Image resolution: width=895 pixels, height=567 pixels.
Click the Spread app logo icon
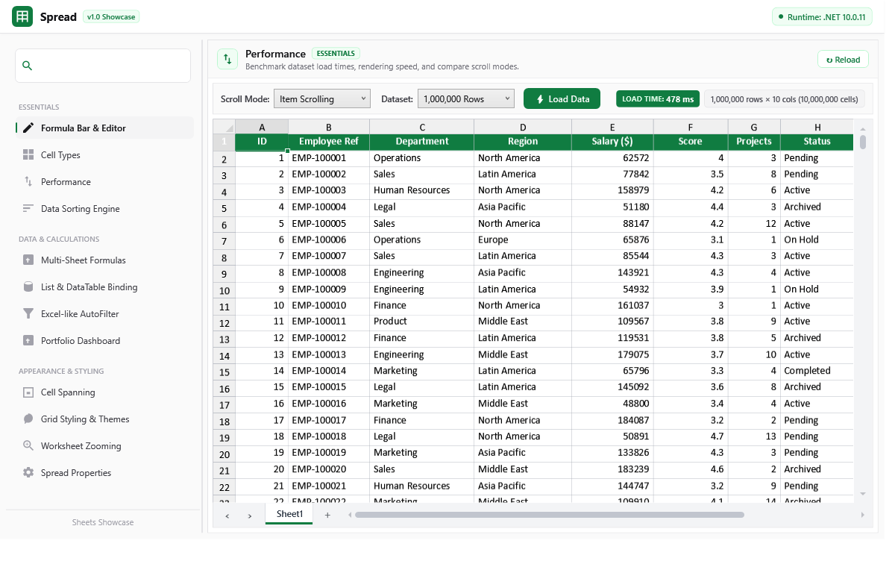point(22,16)
